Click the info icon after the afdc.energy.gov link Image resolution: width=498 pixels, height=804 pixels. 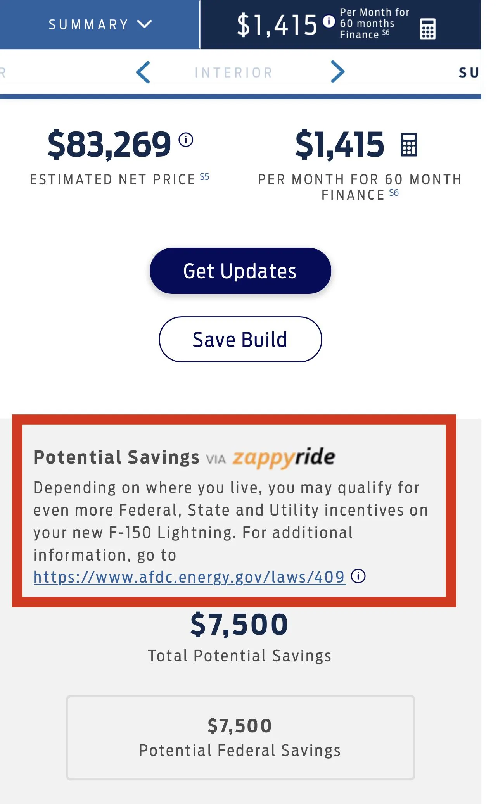pos(358,576)
